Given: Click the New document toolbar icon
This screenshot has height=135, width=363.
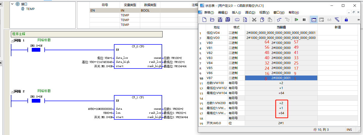Looking at the screenshot, I should [x=204, y=20].
